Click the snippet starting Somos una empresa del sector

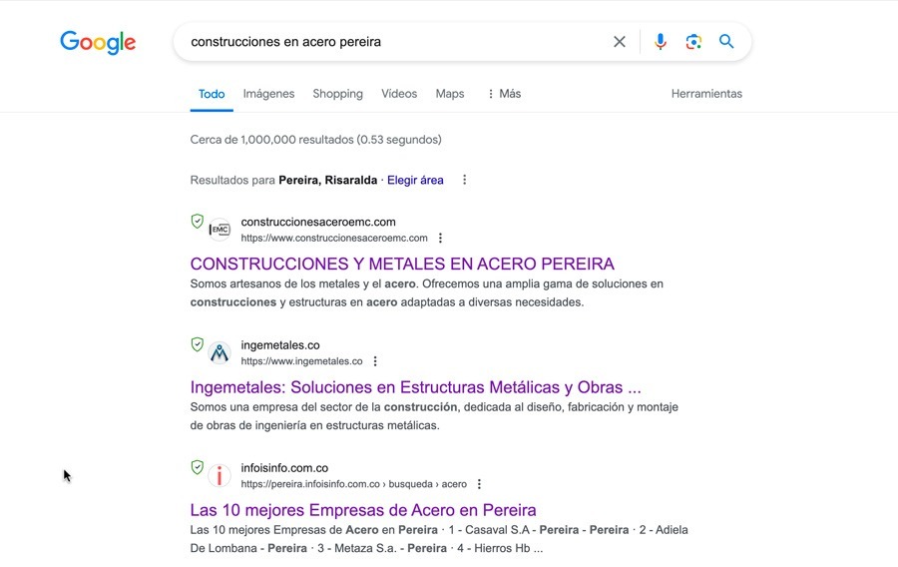click(x=434, y=416)
